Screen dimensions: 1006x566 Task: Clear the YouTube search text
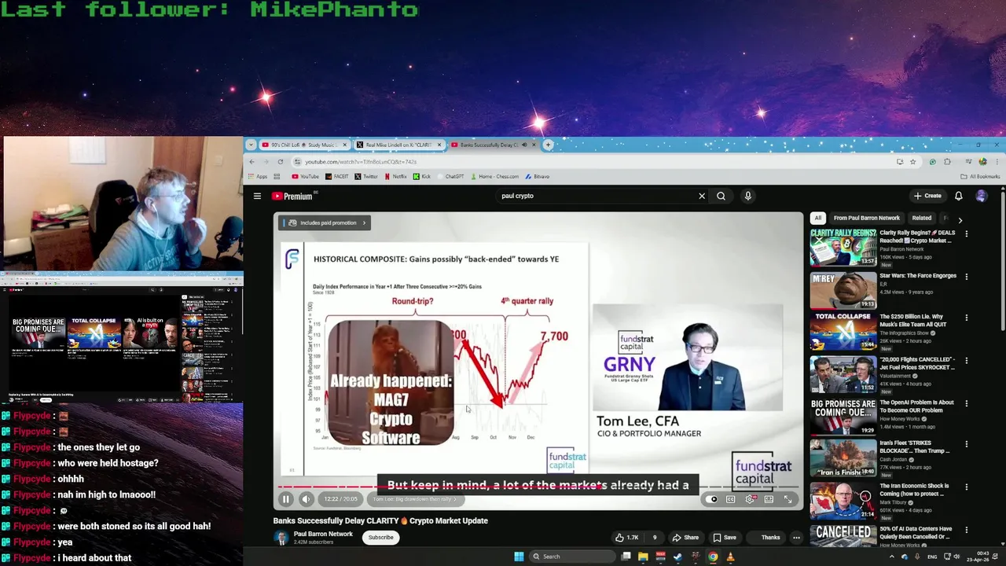click(702, 196)
